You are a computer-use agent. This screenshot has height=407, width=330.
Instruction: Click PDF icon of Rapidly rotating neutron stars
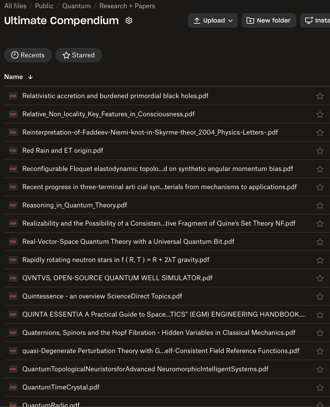pos(13,260)
